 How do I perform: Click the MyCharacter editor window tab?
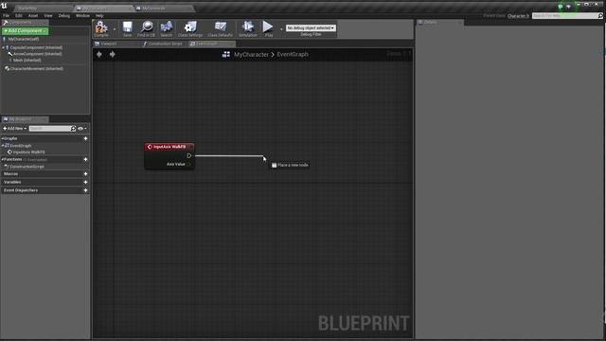[104, 9]
